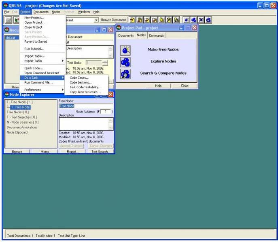Open the document selector dropdown arrow in toolbar

tap(96, 20)
